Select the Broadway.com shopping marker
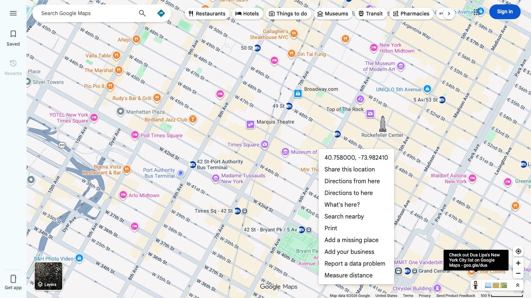Image resolution: width=531 pixels, height=298 pixels. [x=298, y=93]
